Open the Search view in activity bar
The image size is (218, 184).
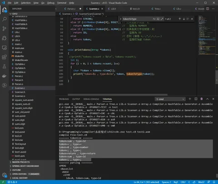click(5, 19)
